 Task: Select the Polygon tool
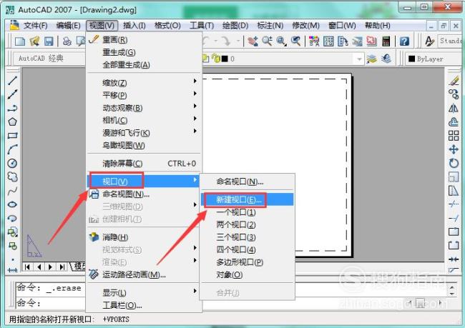coord(12,121)
